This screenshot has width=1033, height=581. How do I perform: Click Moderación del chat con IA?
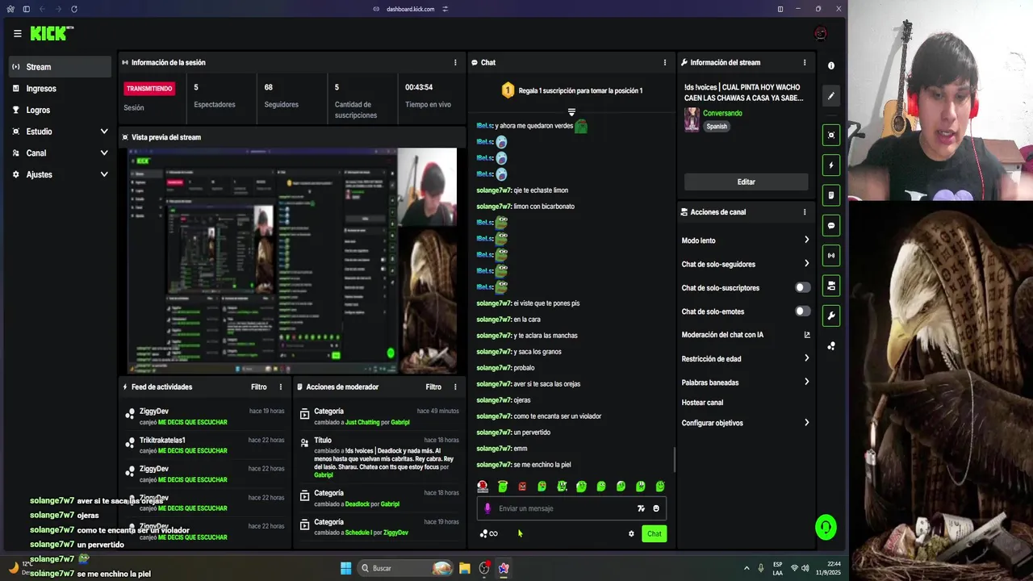click(722, 335)
